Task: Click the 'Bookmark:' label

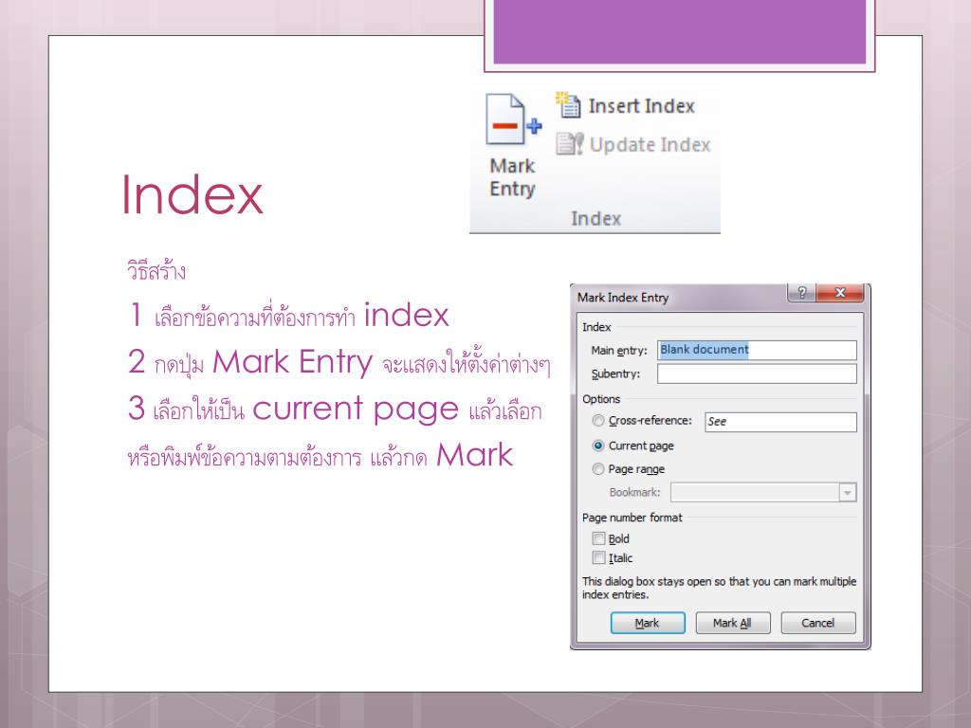Action: (x=634, y=493)
